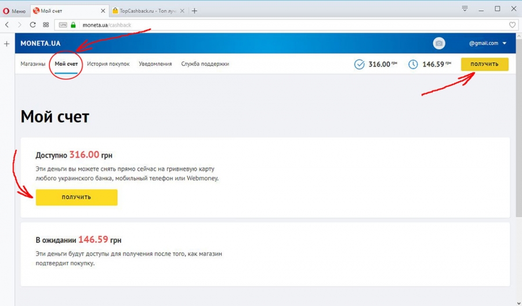522x306 pixels.
Task: Close the TopCashback.ru browser tab
Action: (x=182, y=11)
